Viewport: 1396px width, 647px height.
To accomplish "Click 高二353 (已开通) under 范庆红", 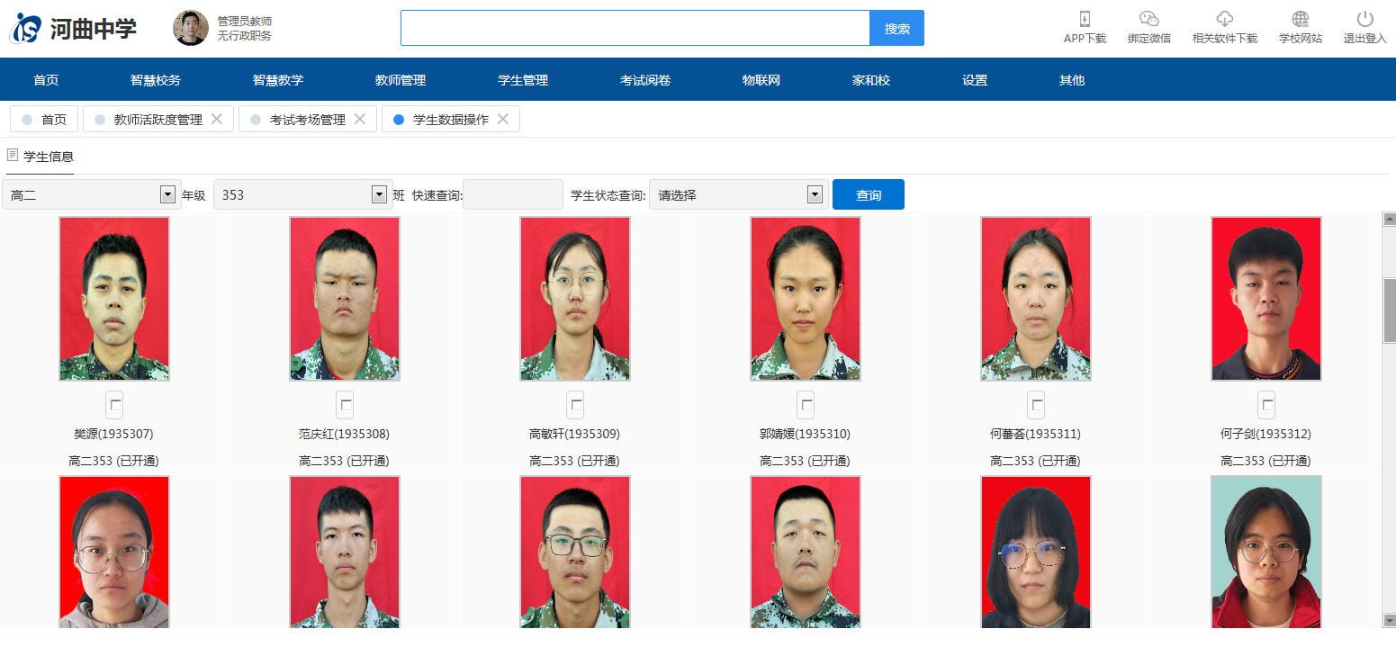I will 344,461.
